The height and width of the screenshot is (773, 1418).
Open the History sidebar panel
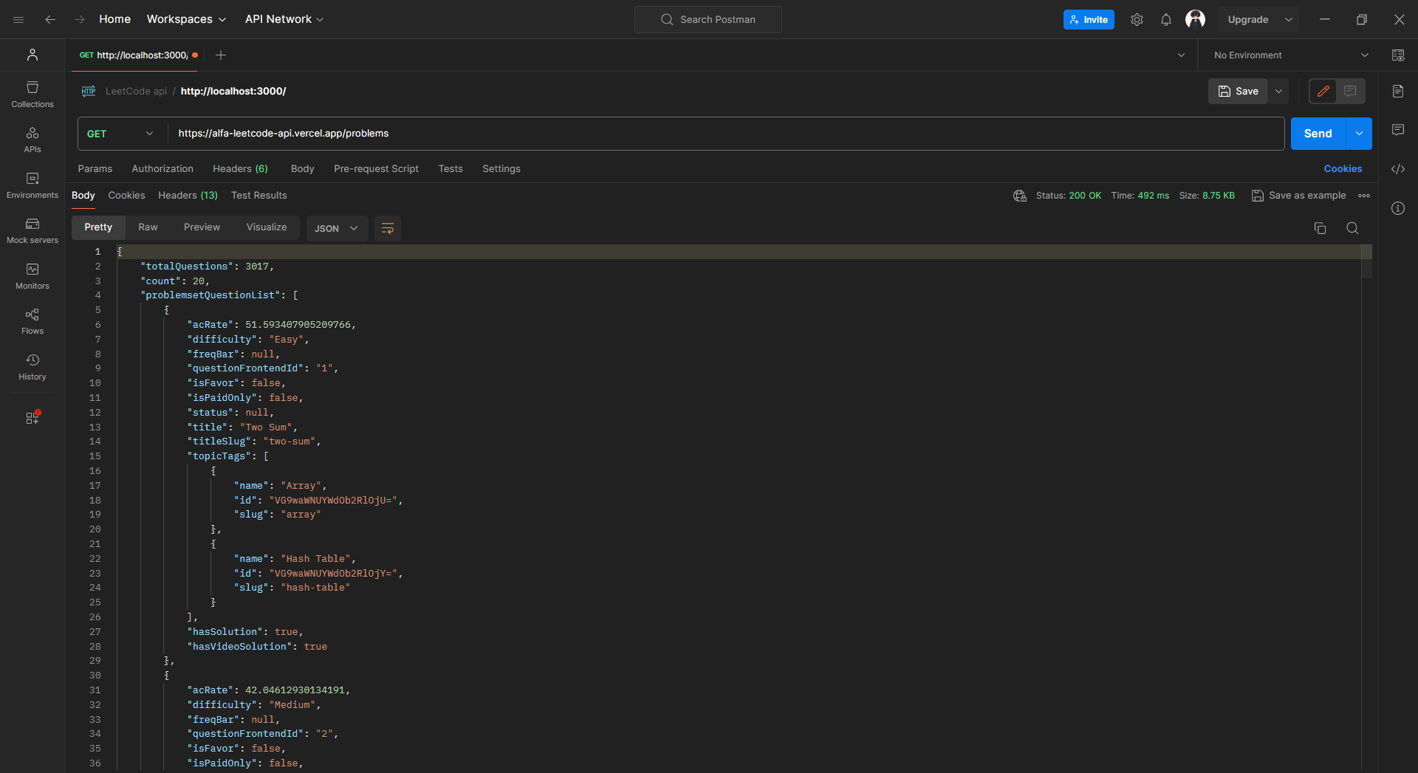pyautogui.click(x=32, y=367)
